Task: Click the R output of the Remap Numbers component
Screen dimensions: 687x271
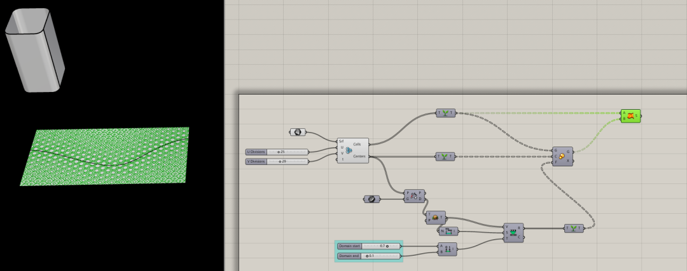Action: pyautogui.click(x=519, y=228)
